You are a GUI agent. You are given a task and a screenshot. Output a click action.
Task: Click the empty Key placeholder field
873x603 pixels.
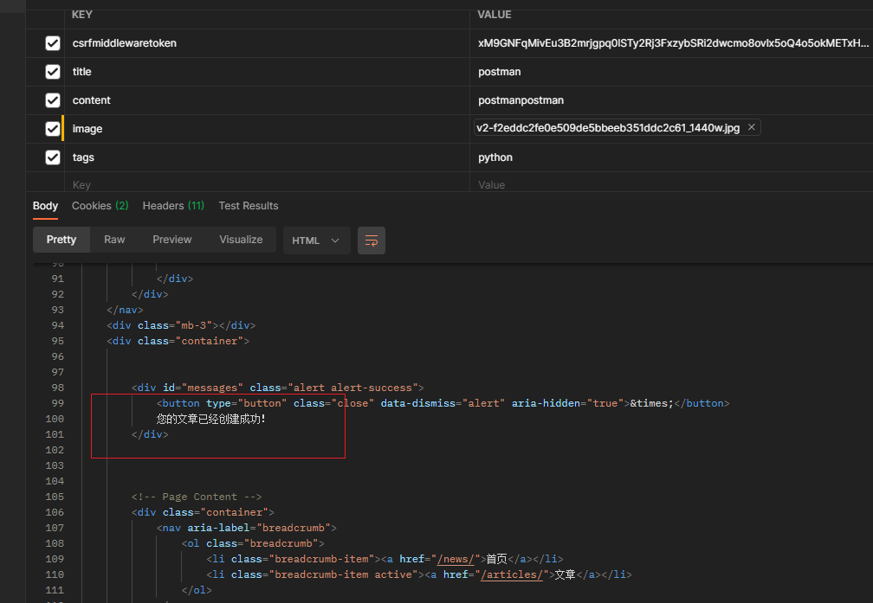point(268,184)
